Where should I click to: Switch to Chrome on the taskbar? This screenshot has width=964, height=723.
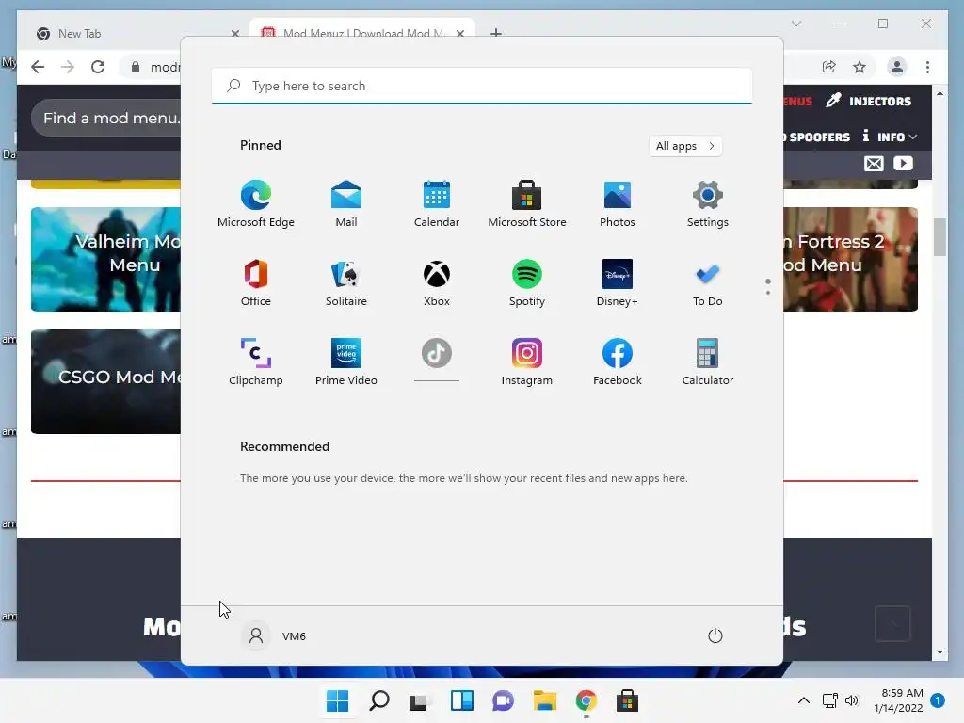(x=586, y=700)
